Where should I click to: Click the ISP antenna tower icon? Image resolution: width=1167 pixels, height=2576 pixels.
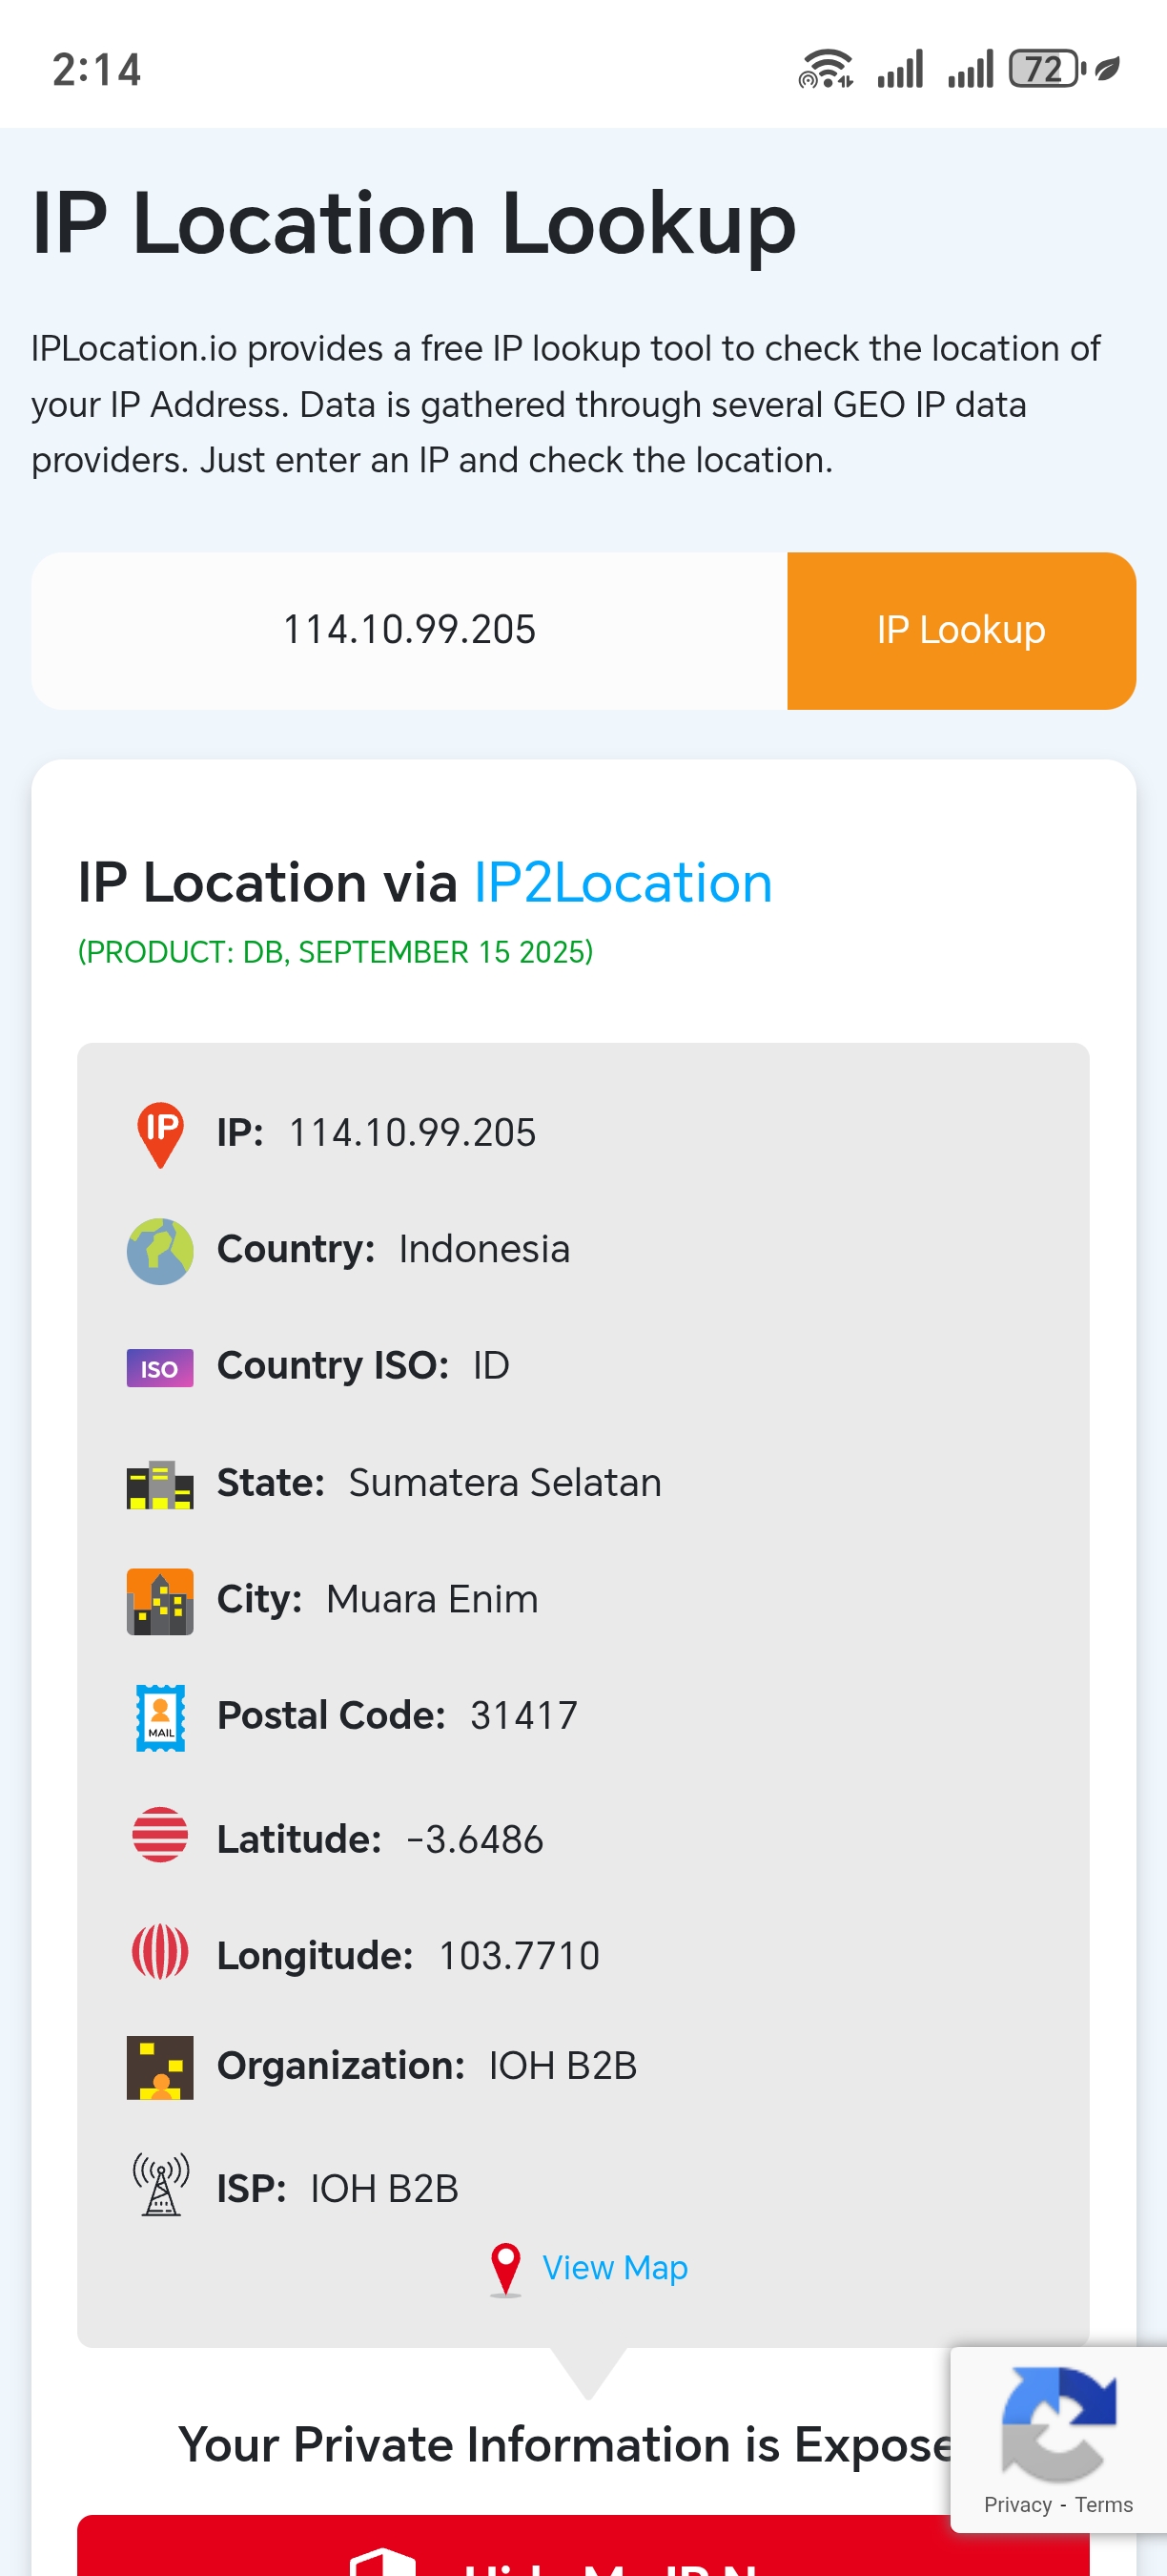[160, 2185]
